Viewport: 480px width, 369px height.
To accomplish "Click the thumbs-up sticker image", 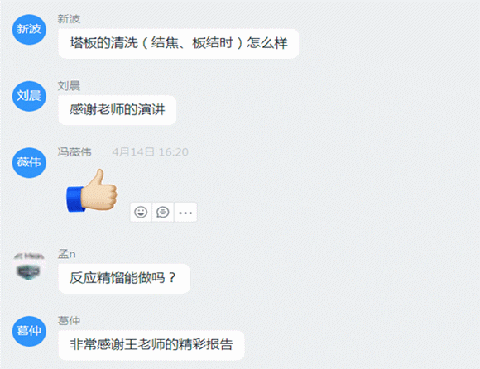I will point(92,191).
